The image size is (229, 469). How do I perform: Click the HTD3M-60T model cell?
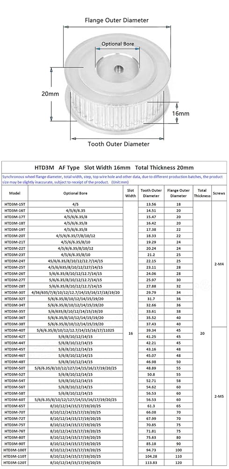15,400
